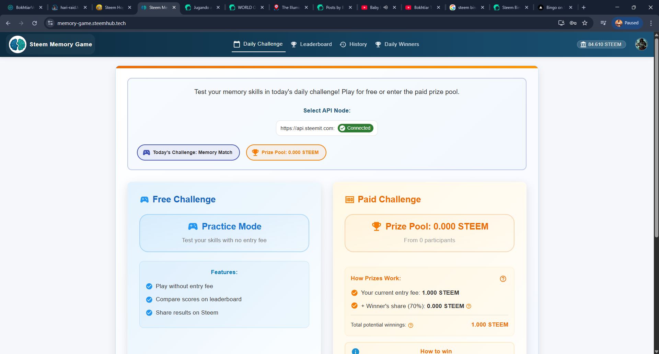Close the Steem Me active tab
The image size is (659, 354).
174,7
